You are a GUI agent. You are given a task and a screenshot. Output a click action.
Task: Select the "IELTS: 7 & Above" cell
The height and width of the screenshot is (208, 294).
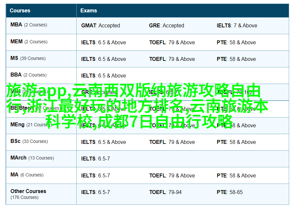(237, 26)
